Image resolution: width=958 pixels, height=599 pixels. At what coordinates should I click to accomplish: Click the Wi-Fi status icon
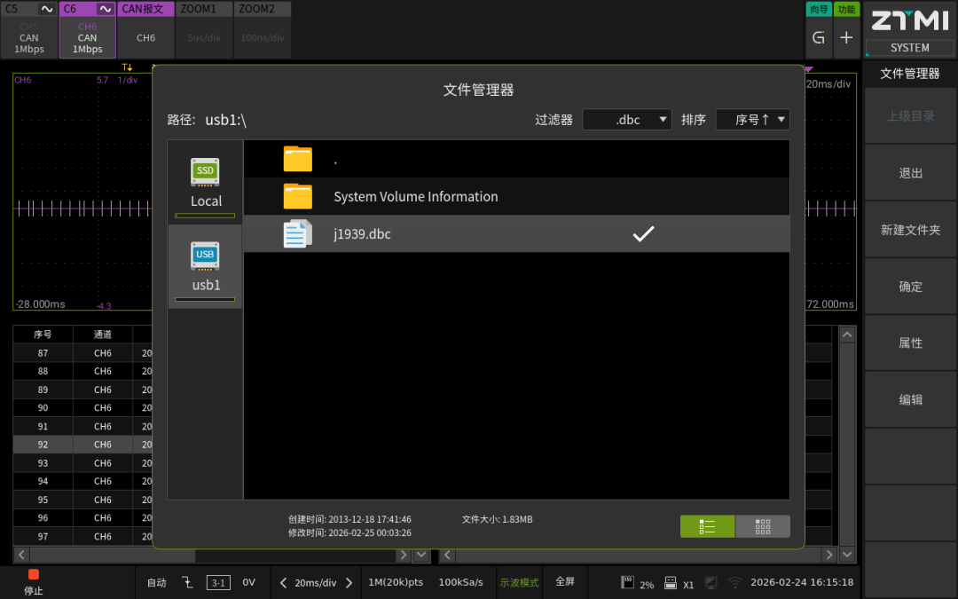click(x=733, y=582)
